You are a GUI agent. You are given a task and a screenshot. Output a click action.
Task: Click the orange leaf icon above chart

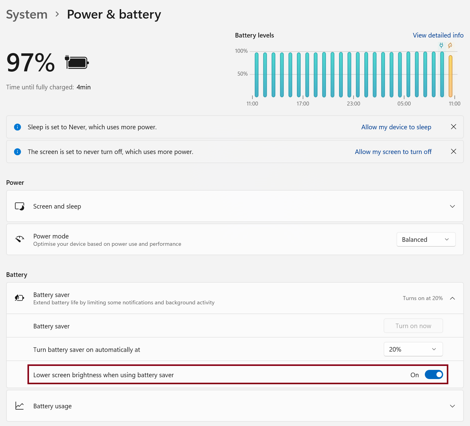(450, 45)
